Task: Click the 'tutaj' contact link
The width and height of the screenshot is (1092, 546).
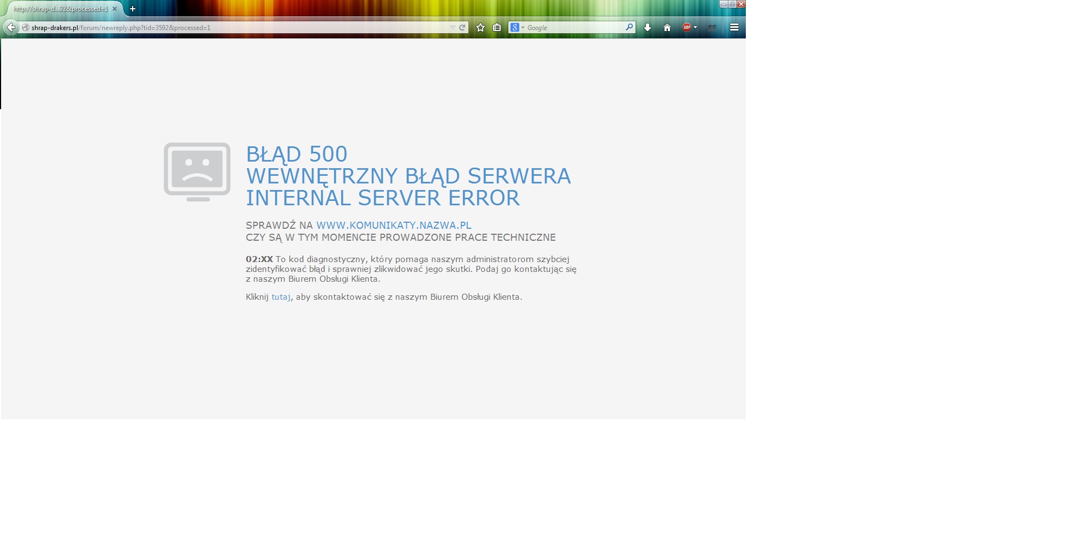Action: click(281, 297)
